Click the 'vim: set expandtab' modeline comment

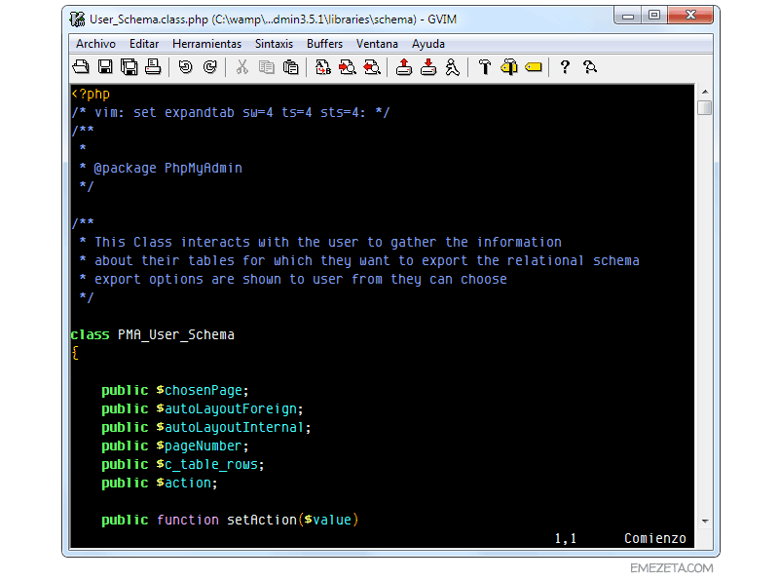tap(231, 112)
